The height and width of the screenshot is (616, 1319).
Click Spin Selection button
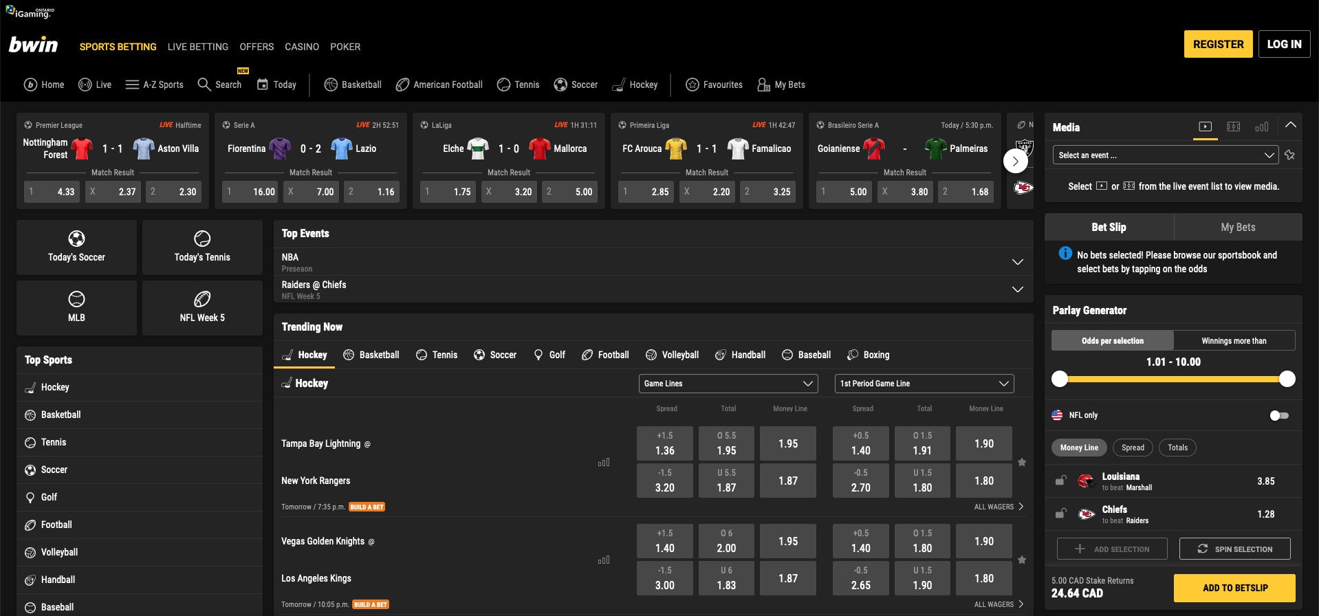1234,549
